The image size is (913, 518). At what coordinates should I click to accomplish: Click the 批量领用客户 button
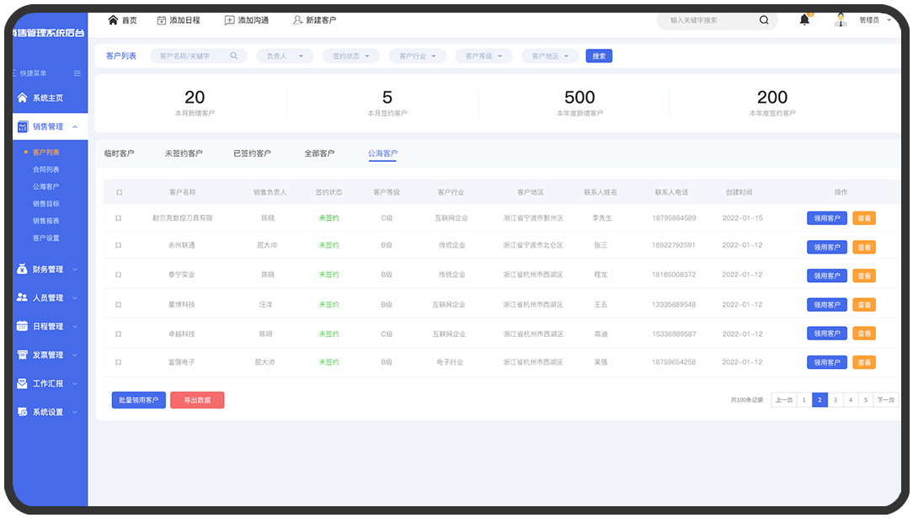(x=138, y=400)
